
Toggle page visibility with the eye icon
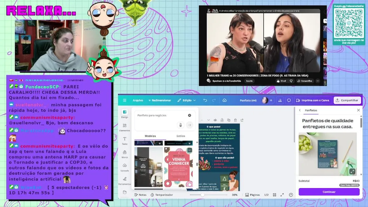point(215,120)
